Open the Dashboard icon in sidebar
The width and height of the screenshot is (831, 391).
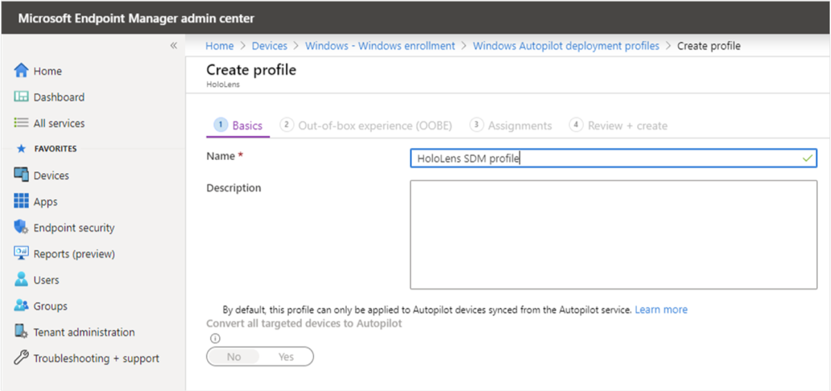(x=21, y=97)
